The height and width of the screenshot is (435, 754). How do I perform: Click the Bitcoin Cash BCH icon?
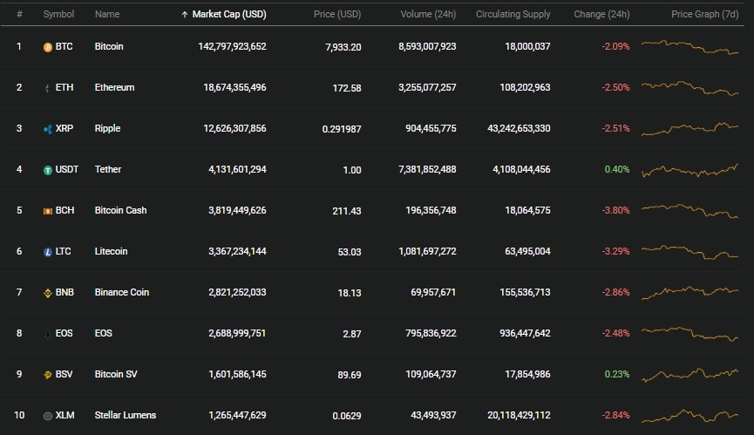pyautogui.click(x=48, y=211)
